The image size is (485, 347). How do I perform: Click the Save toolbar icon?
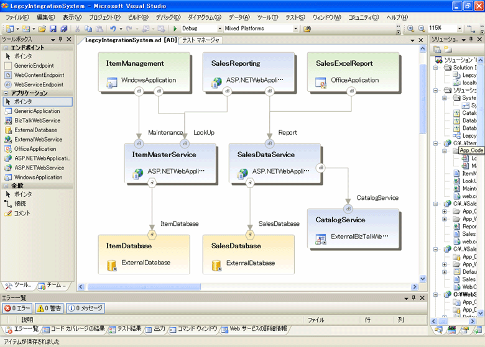tap(53, 29)
